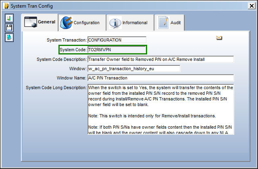Click the blue document icon below save
The width and height of the screenshot is (258, 169).
(9, 38)
